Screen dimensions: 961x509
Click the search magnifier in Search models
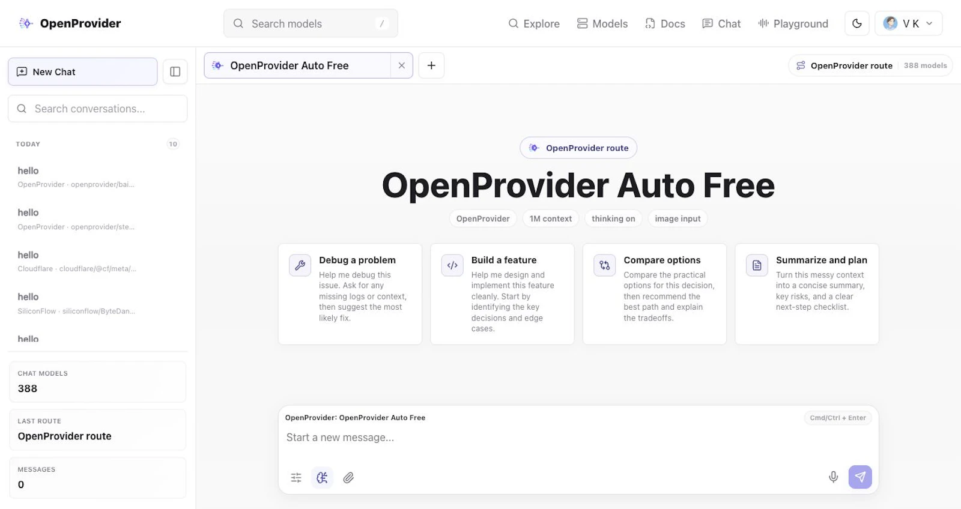(238, 23)
